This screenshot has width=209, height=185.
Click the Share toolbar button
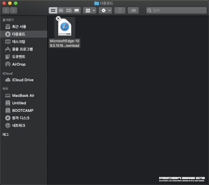120,10
